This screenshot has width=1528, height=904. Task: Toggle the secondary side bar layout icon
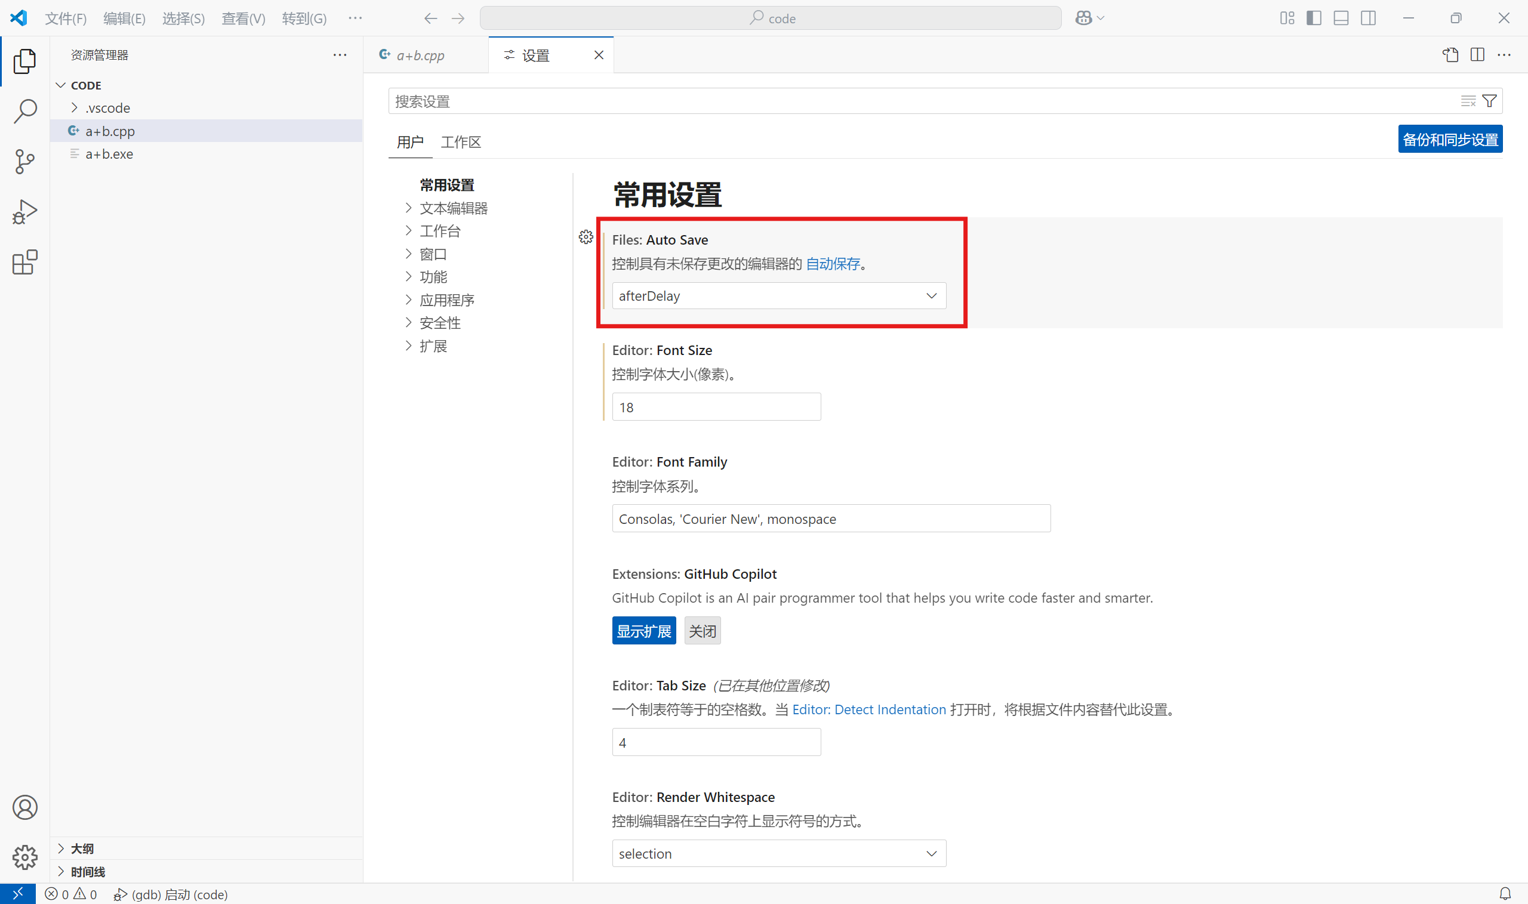click(x=1368, y=18)
